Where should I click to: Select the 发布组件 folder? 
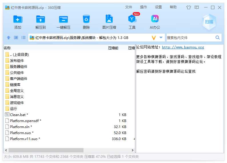click(69, 61)
